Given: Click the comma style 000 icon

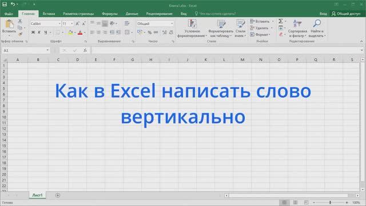Looking at the screenshot, I should point(156,32).
